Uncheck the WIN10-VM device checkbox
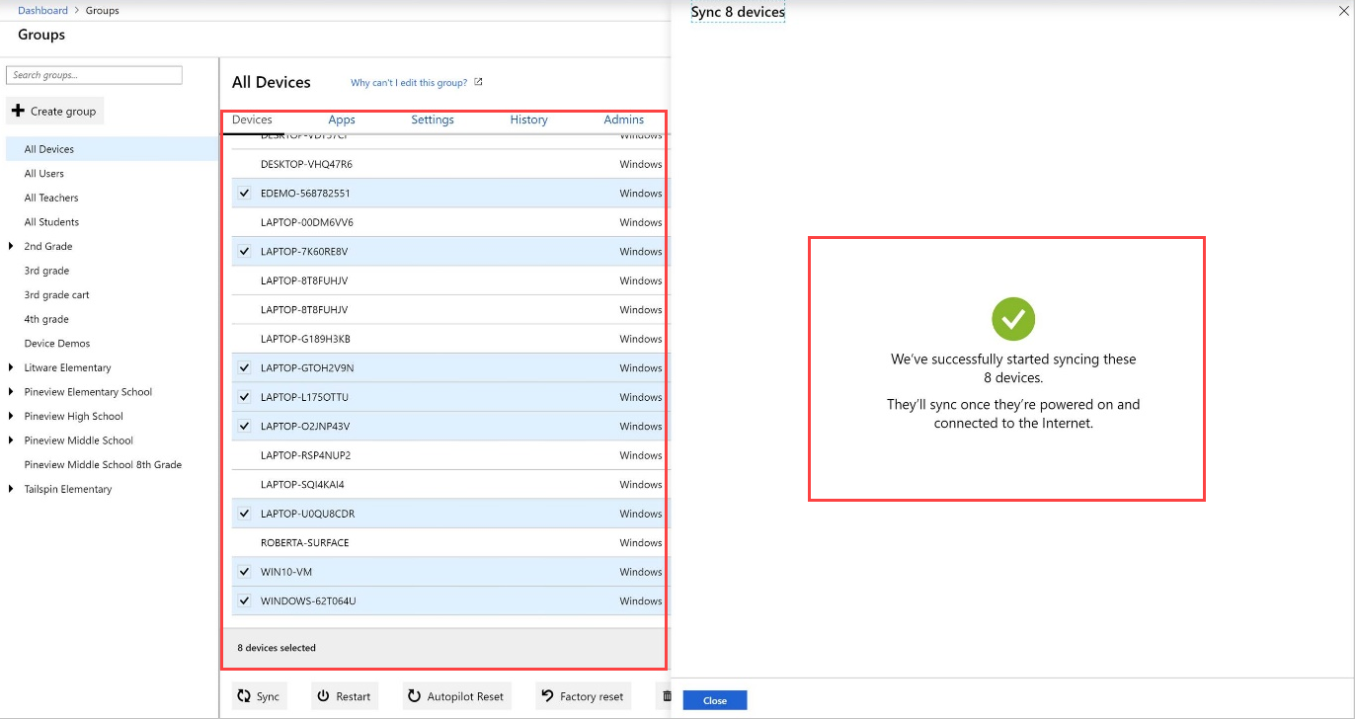 (244, 571)
